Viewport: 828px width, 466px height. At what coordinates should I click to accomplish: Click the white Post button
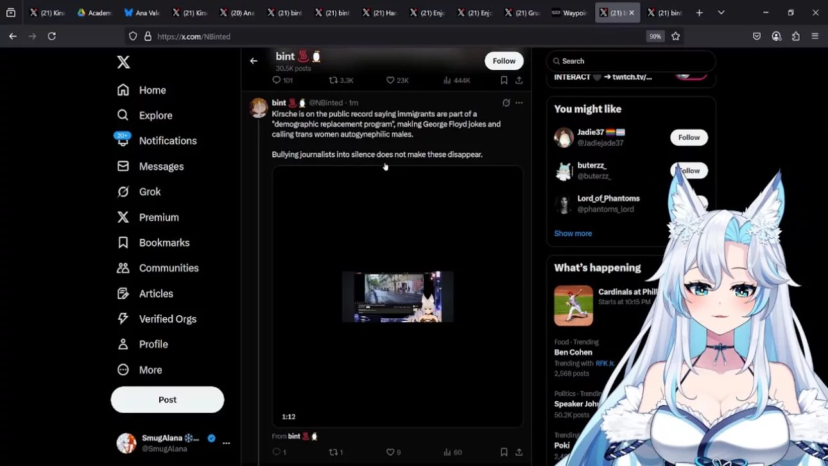point(168,399)
